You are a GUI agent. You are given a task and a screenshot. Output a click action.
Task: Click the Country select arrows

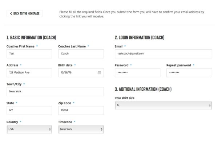click(x=50, y=129)
